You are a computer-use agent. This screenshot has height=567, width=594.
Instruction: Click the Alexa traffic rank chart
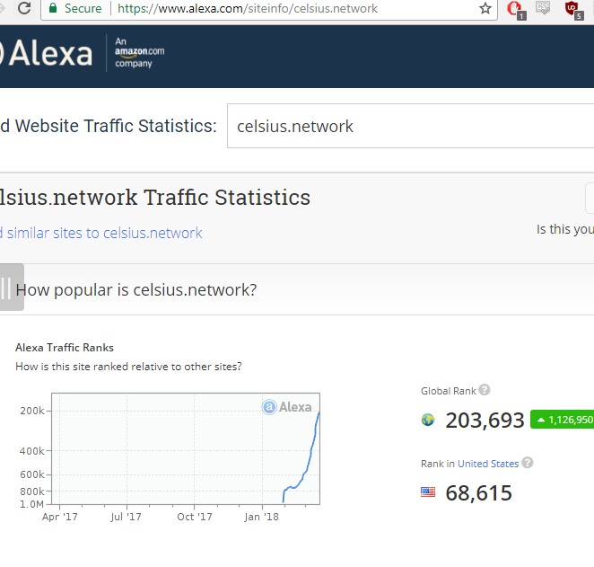(x=186, y=448)
